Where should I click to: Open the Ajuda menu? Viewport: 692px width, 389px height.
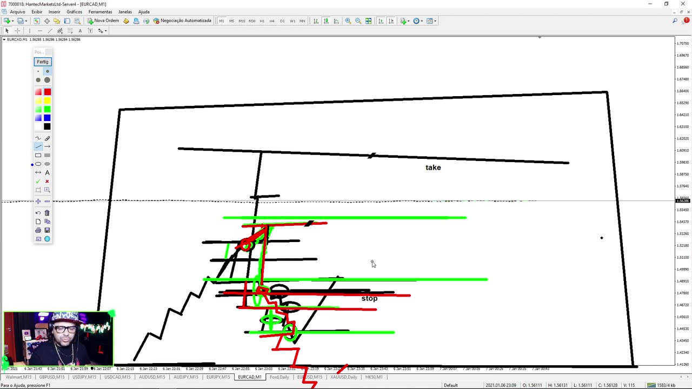tap(144, 12)
